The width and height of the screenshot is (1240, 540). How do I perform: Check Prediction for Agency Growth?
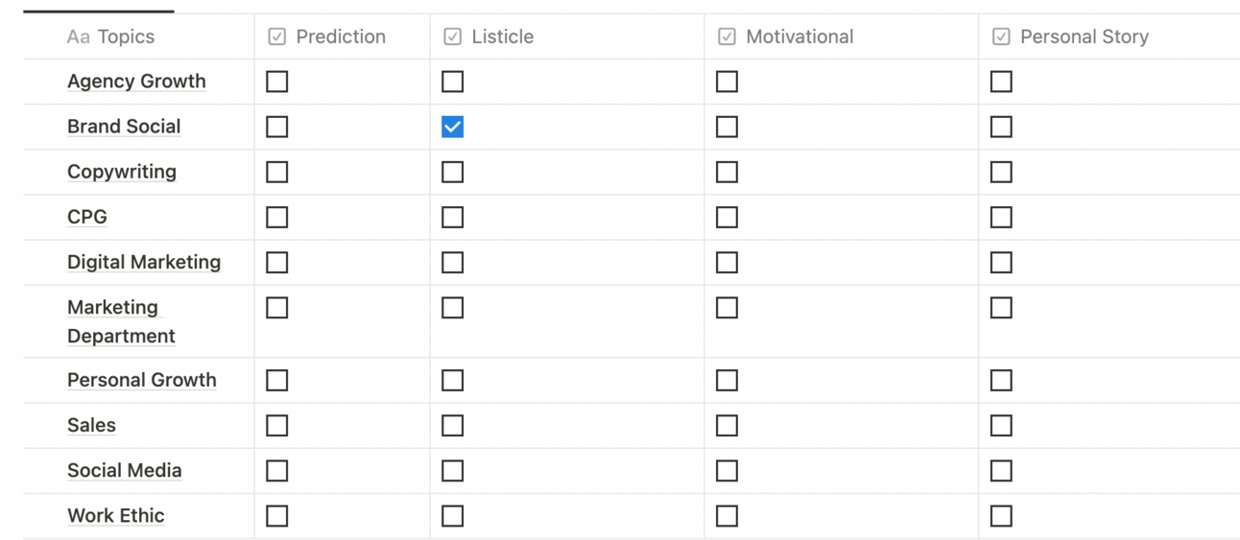point(276,82)
